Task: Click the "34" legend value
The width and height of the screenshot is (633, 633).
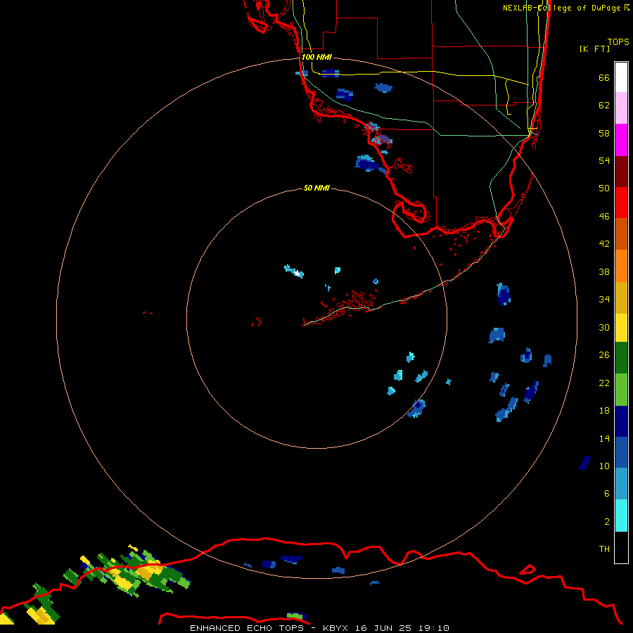Action: pyautogui.click(x=604, y=300)
